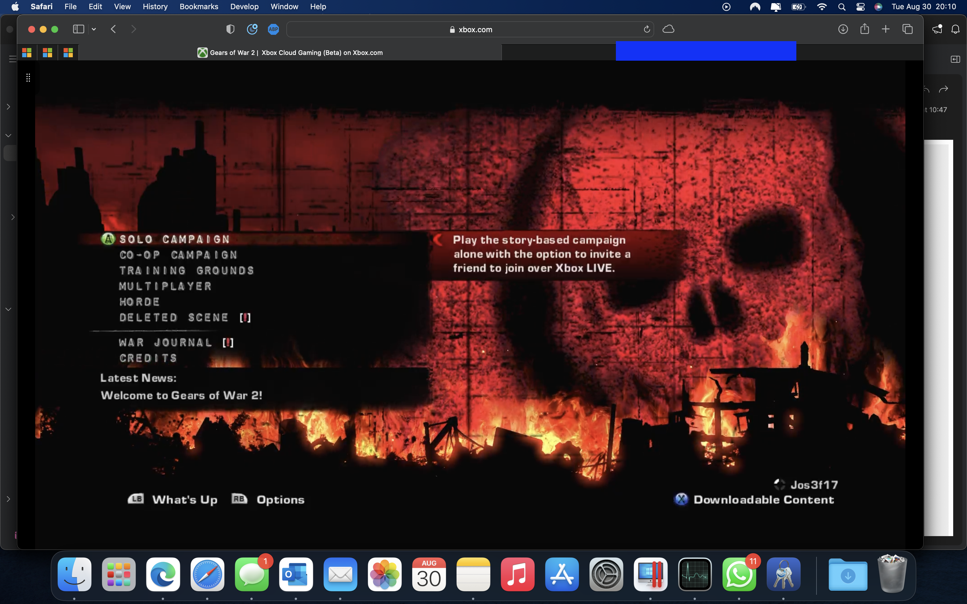The image size is (967, 604).
Task: Click the Jos3f17 gamertag
Action: click(x=814, y=485)
